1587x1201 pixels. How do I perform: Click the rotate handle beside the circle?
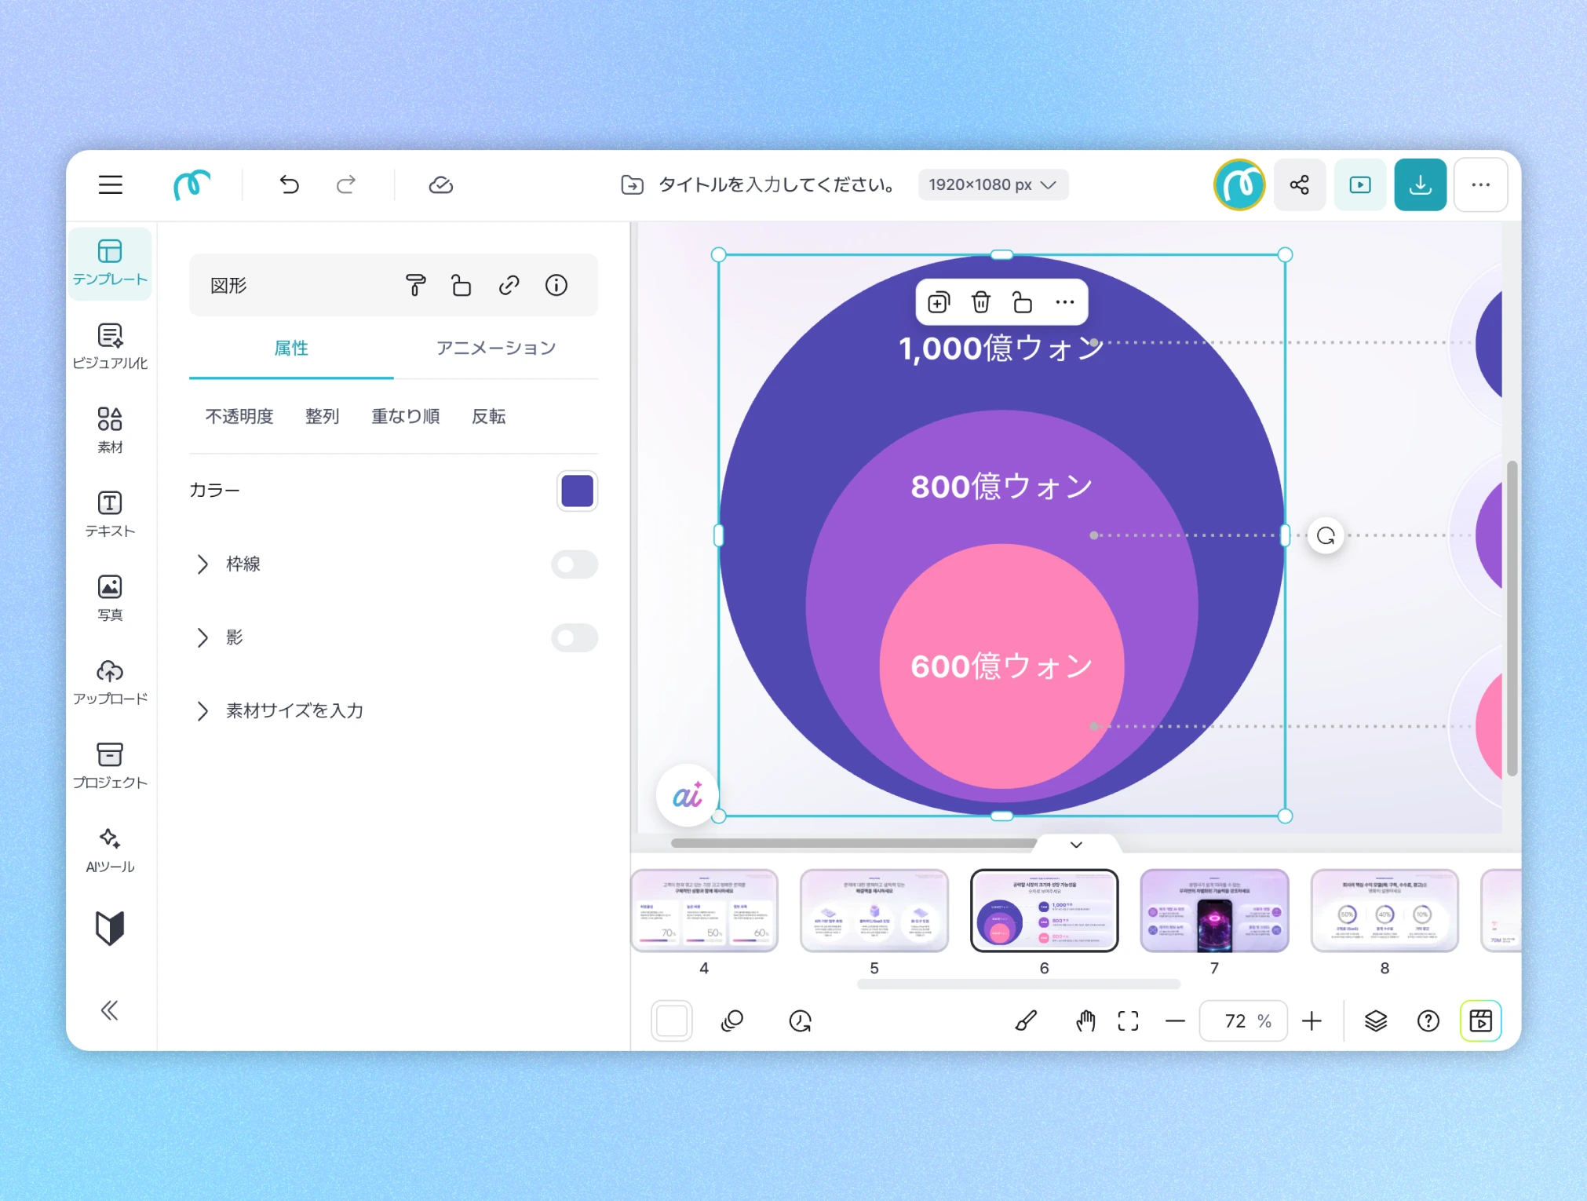pyautogui.click(x=1326, y=536)
